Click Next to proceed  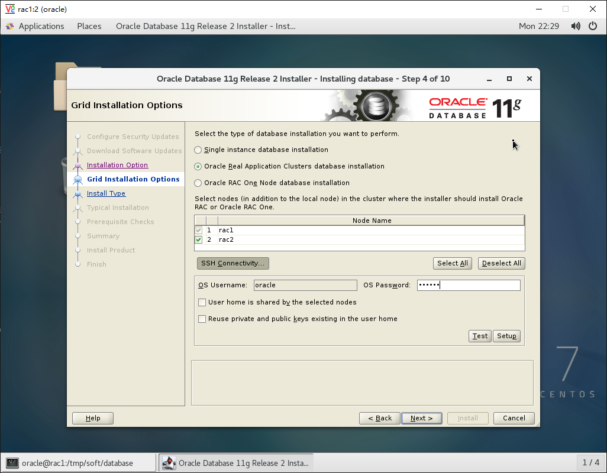tap(422, 418)
